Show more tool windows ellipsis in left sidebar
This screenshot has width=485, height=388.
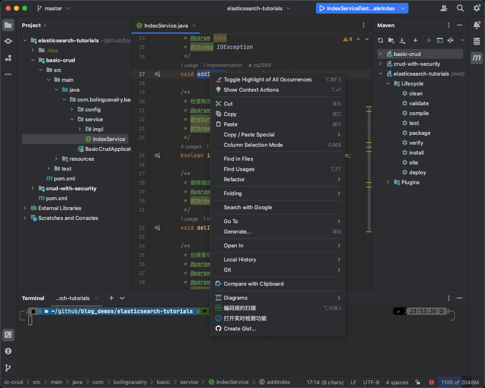tap(8, 74)
